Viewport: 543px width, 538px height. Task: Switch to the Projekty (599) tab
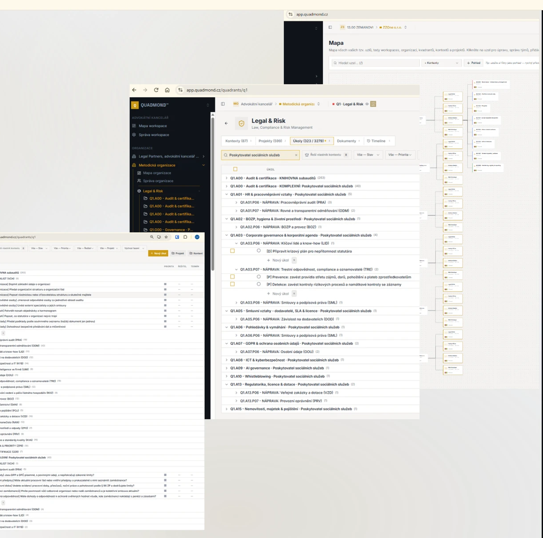272,141
